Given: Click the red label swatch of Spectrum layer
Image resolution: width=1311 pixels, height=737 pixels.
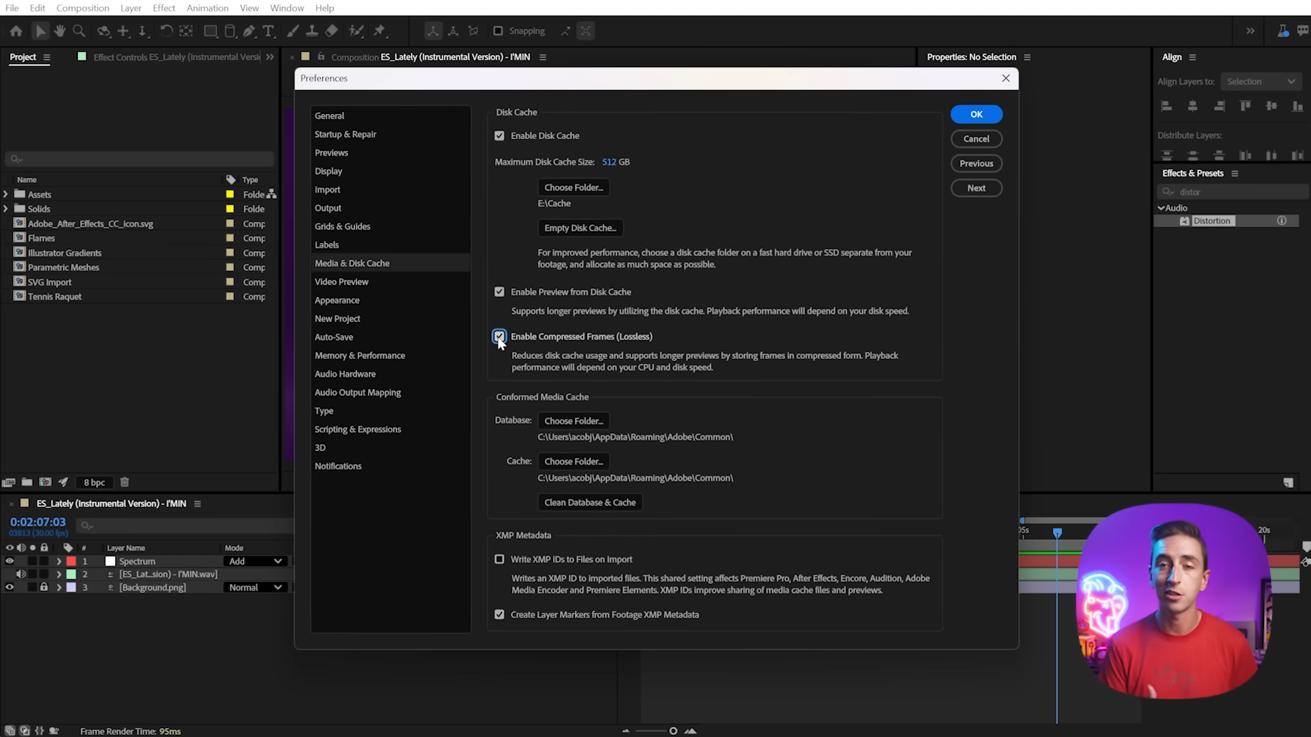Looking at the screenshot, I should click(x=71, y=562).
